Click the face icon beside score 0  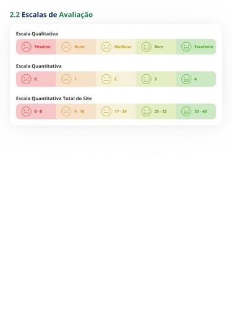click(26, 79)
